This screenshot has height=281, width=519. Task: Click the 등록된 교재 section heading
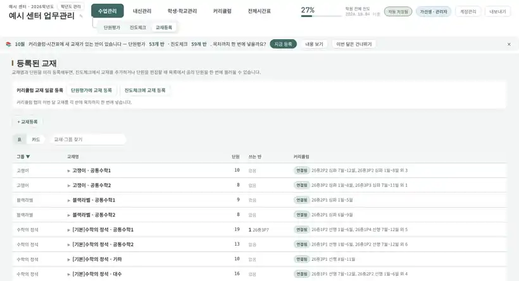(37, 63)
